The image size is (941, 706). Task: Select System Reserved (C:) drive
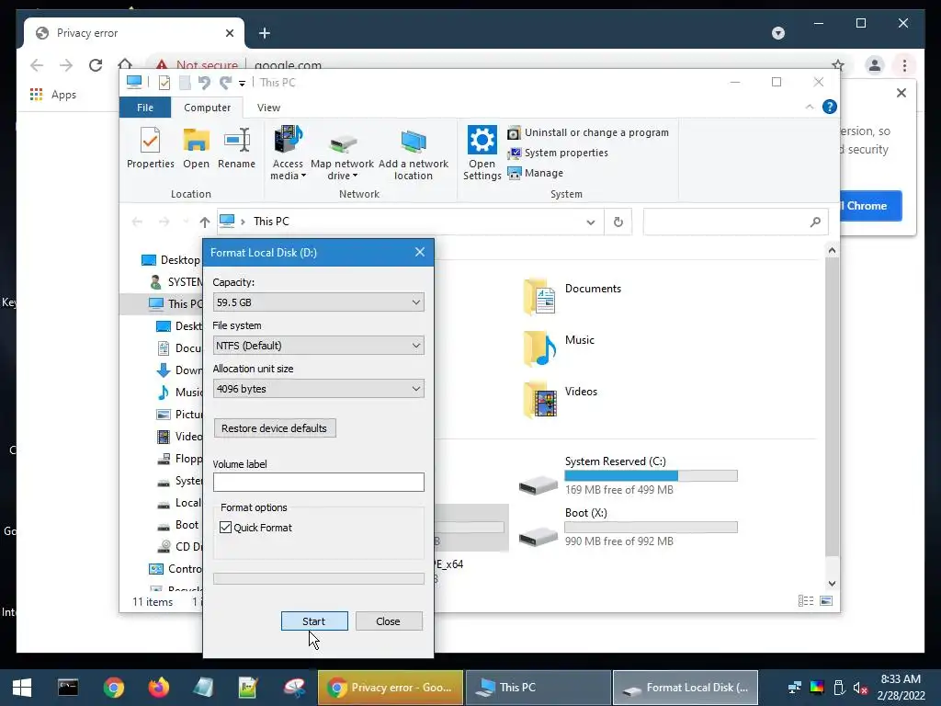point(627,478)
